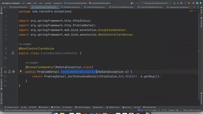Viewport: 203px width, 114px height.
Task: Click the rerun application icon in toolbar
Action: click(174, 3)
